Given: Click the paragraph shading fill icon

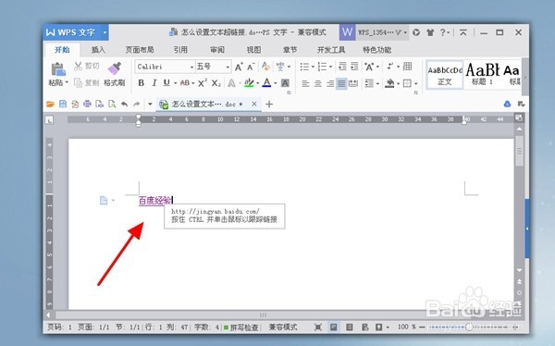Looking at the screenshot, I should coord(389,83).
